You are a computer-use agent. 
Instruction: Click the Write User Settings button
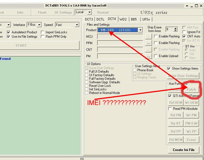(183, 76)
